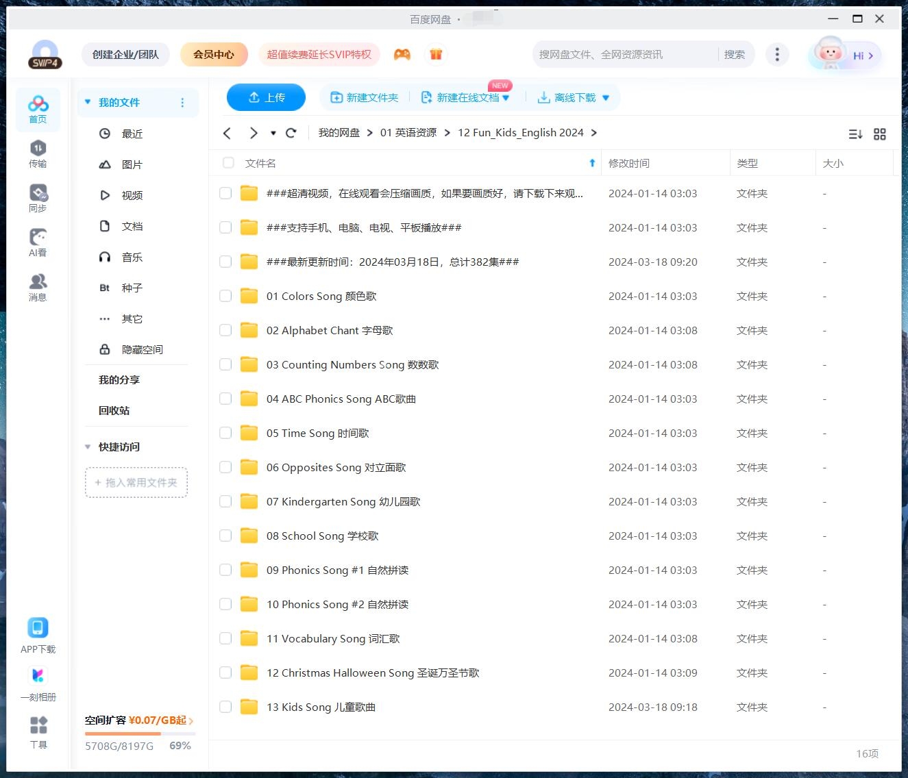Click folder icon of 01 Colors Song

[x=249, y=296]
